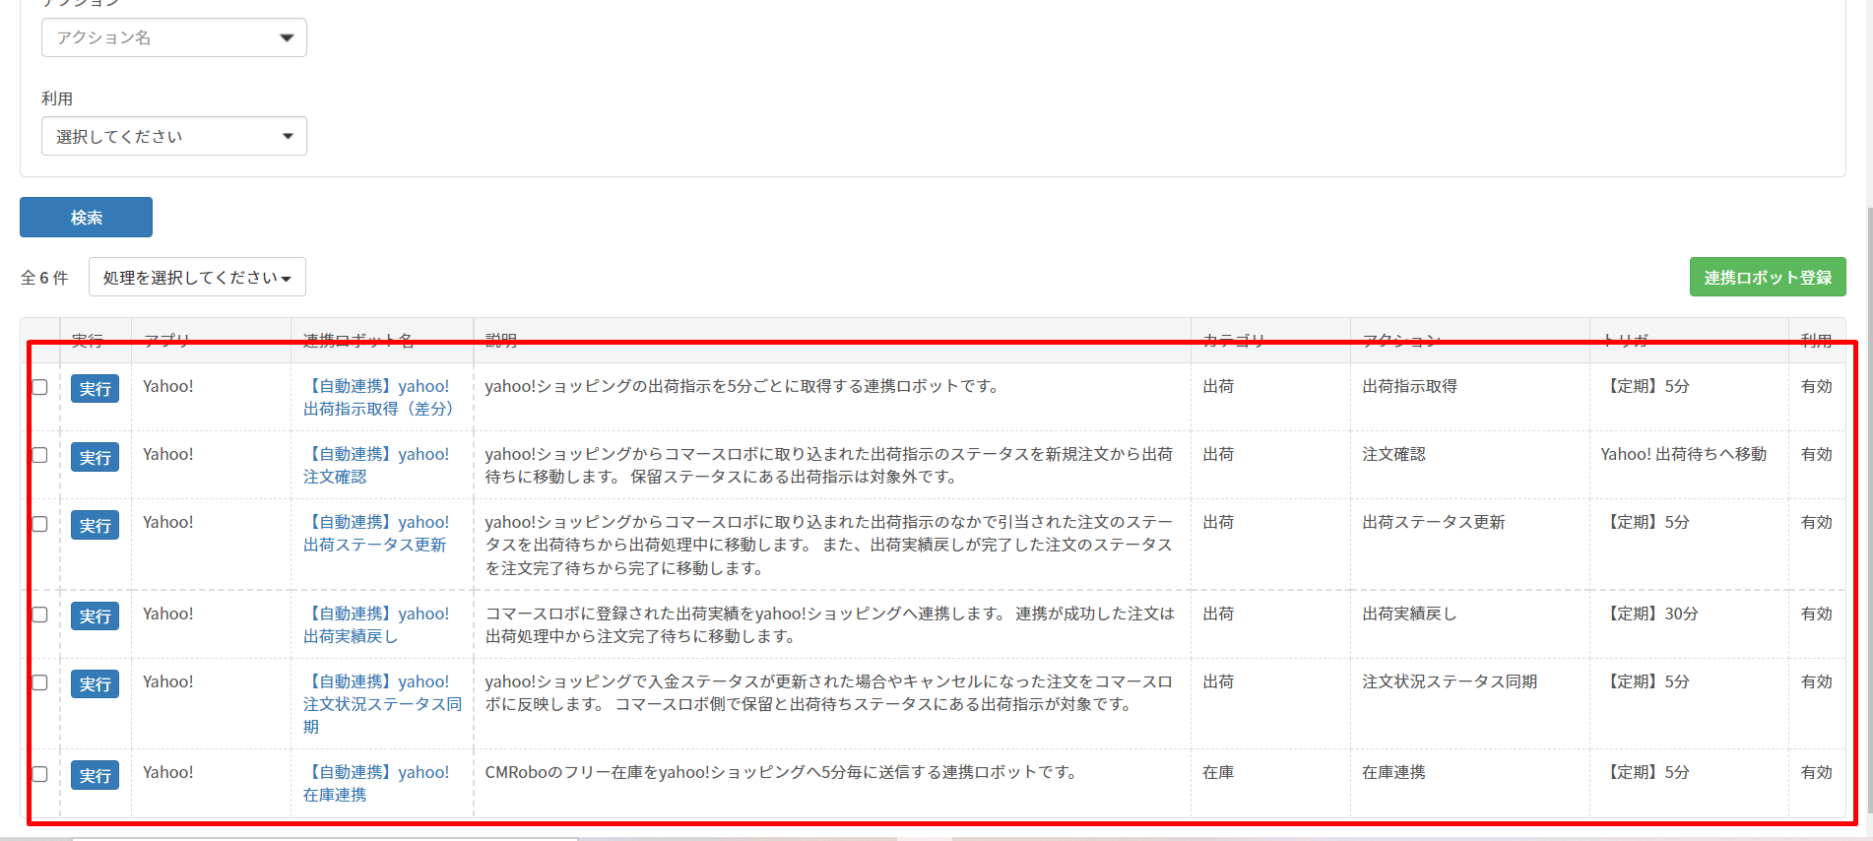Click the 検索 search button
Viewport: 1873px width, 841px height.
86,217
